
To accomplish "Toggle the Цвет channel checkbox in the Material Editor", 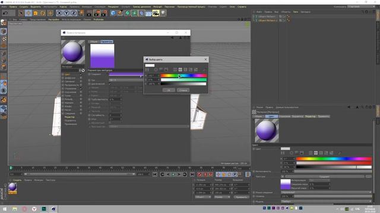I will click(81, 75).
